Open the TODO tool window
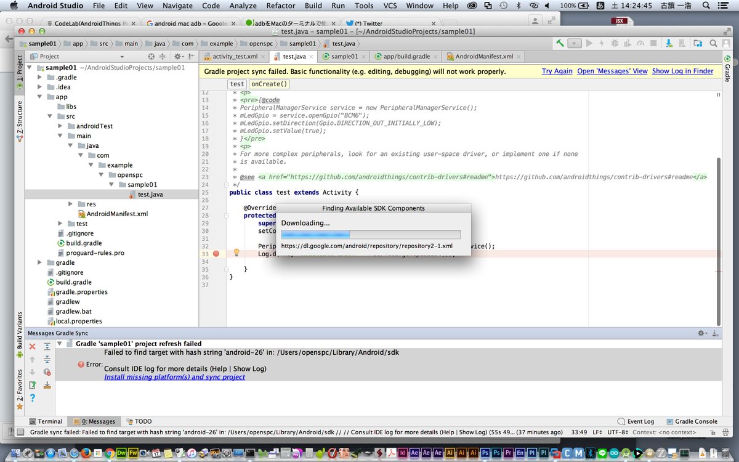 [x=139, y=421]
